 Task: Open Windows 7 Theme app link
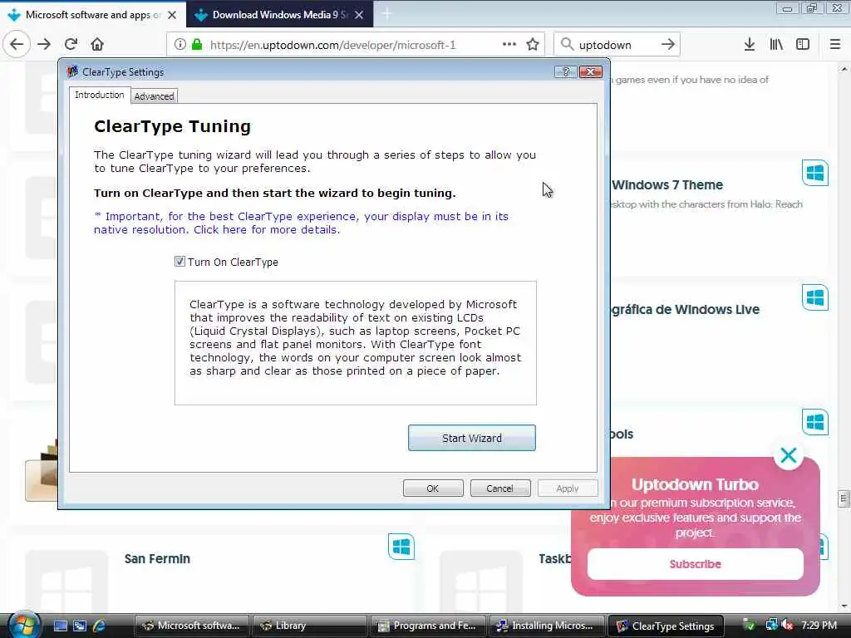(x=667, y=185)
